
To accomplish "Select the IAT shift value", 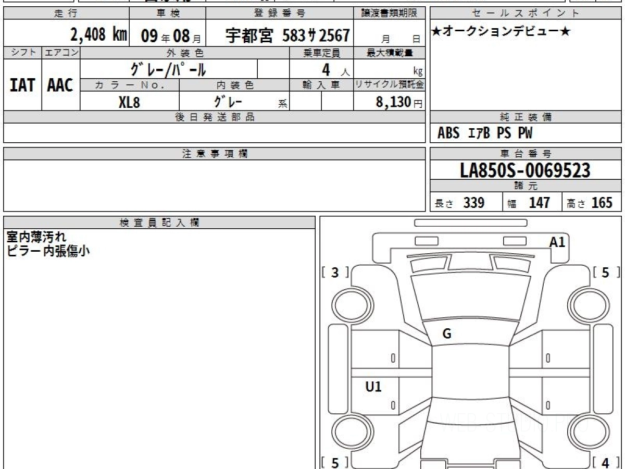I will point(22,85).
